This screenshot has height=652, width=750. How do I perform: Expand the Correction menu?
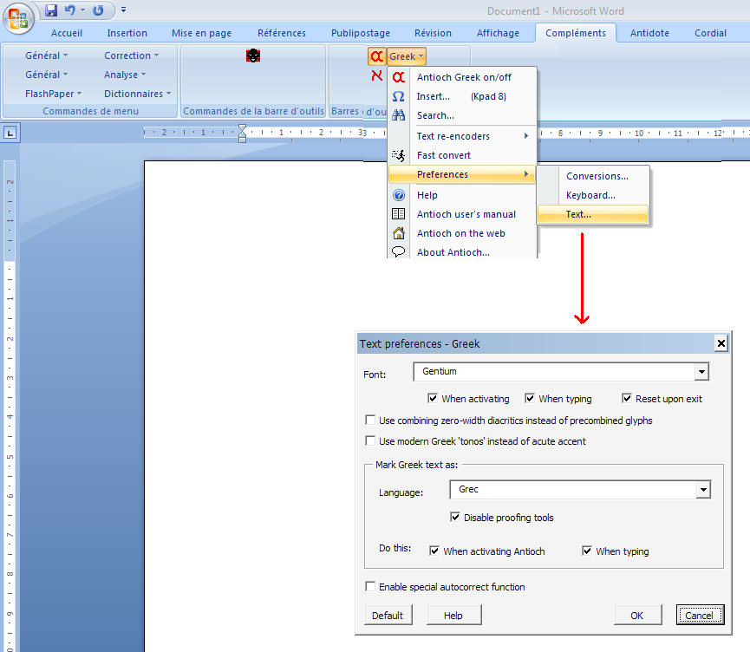click(131, 55)
